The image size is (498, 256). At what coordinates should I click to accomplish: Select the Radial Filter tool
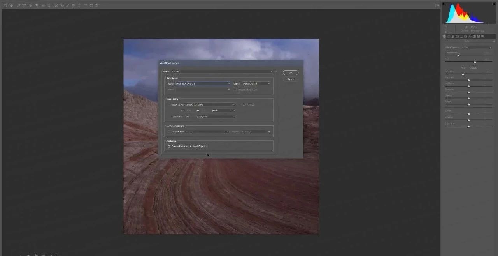click(79, 5)
